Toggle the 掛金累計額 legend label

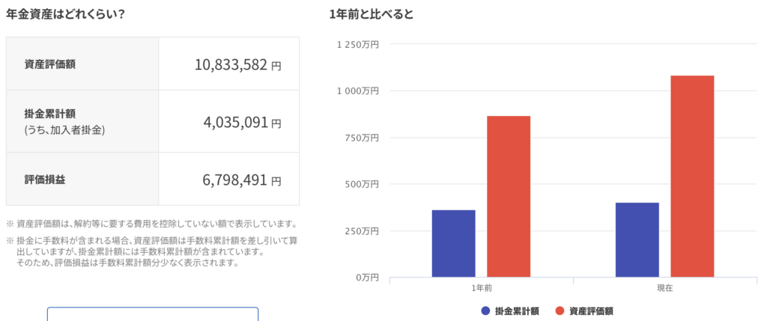(x=517, y=311)
